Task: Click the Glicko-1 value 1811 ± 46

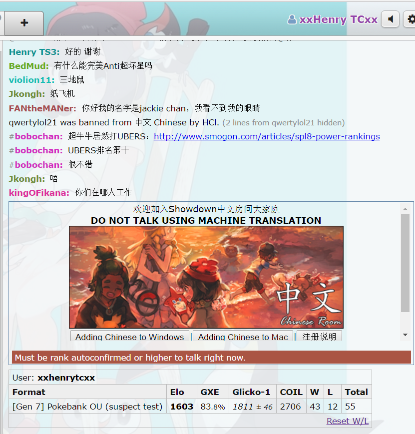Action: 253,407
